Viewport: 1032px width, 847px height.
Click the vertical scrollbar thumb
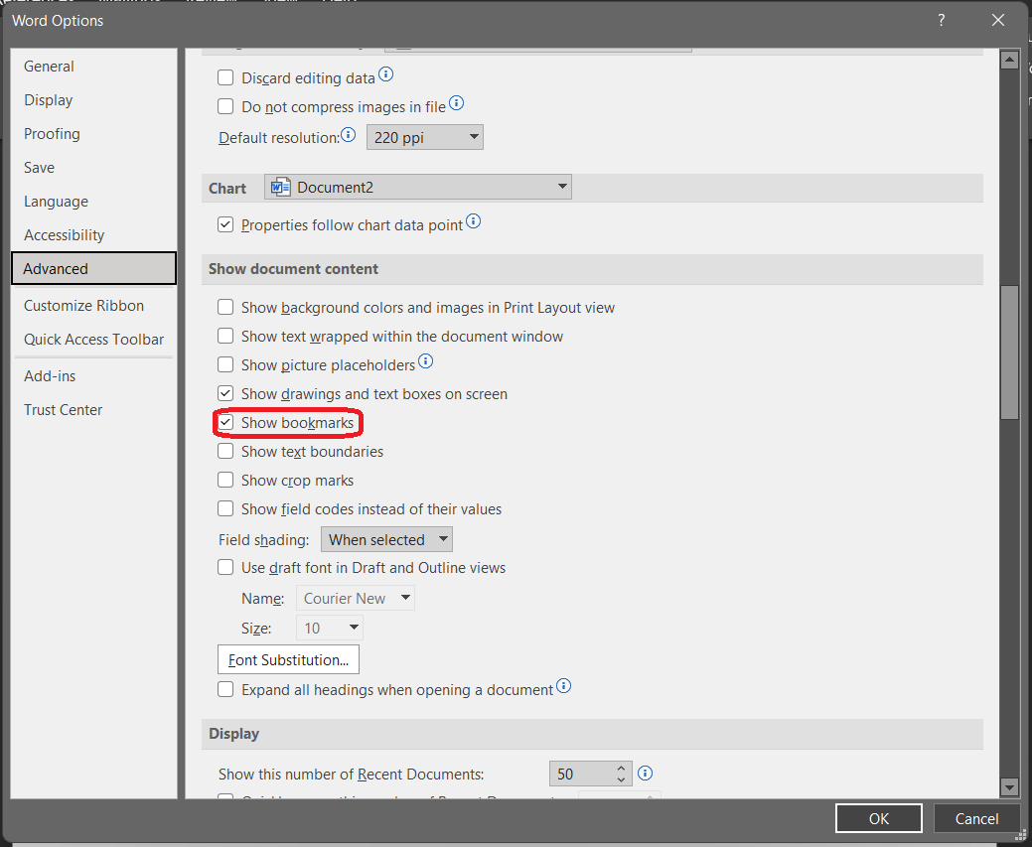tap(1009, 353)
